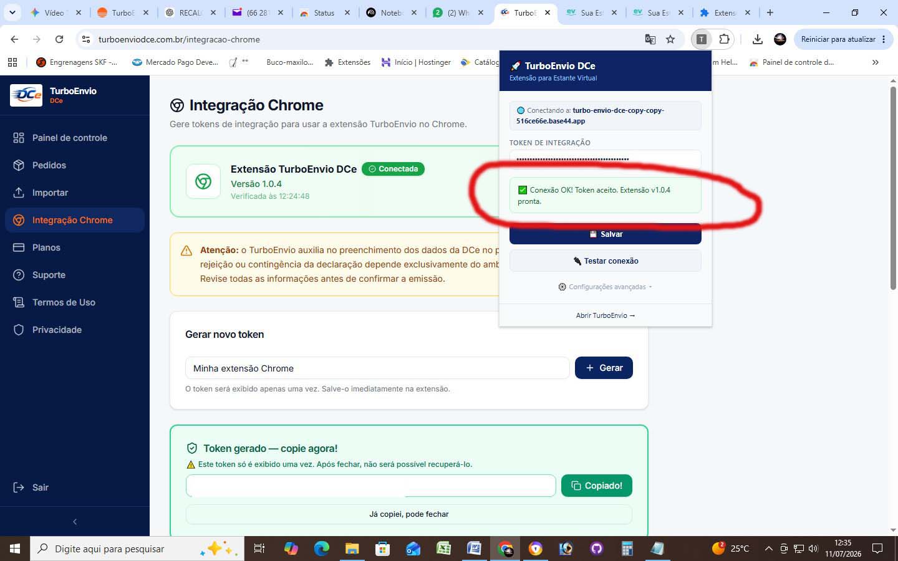The width and height of the screenshot is (898, 561).
Task: Collapse the sidebar with the chevron arrow
Action: tap(75, 522)
